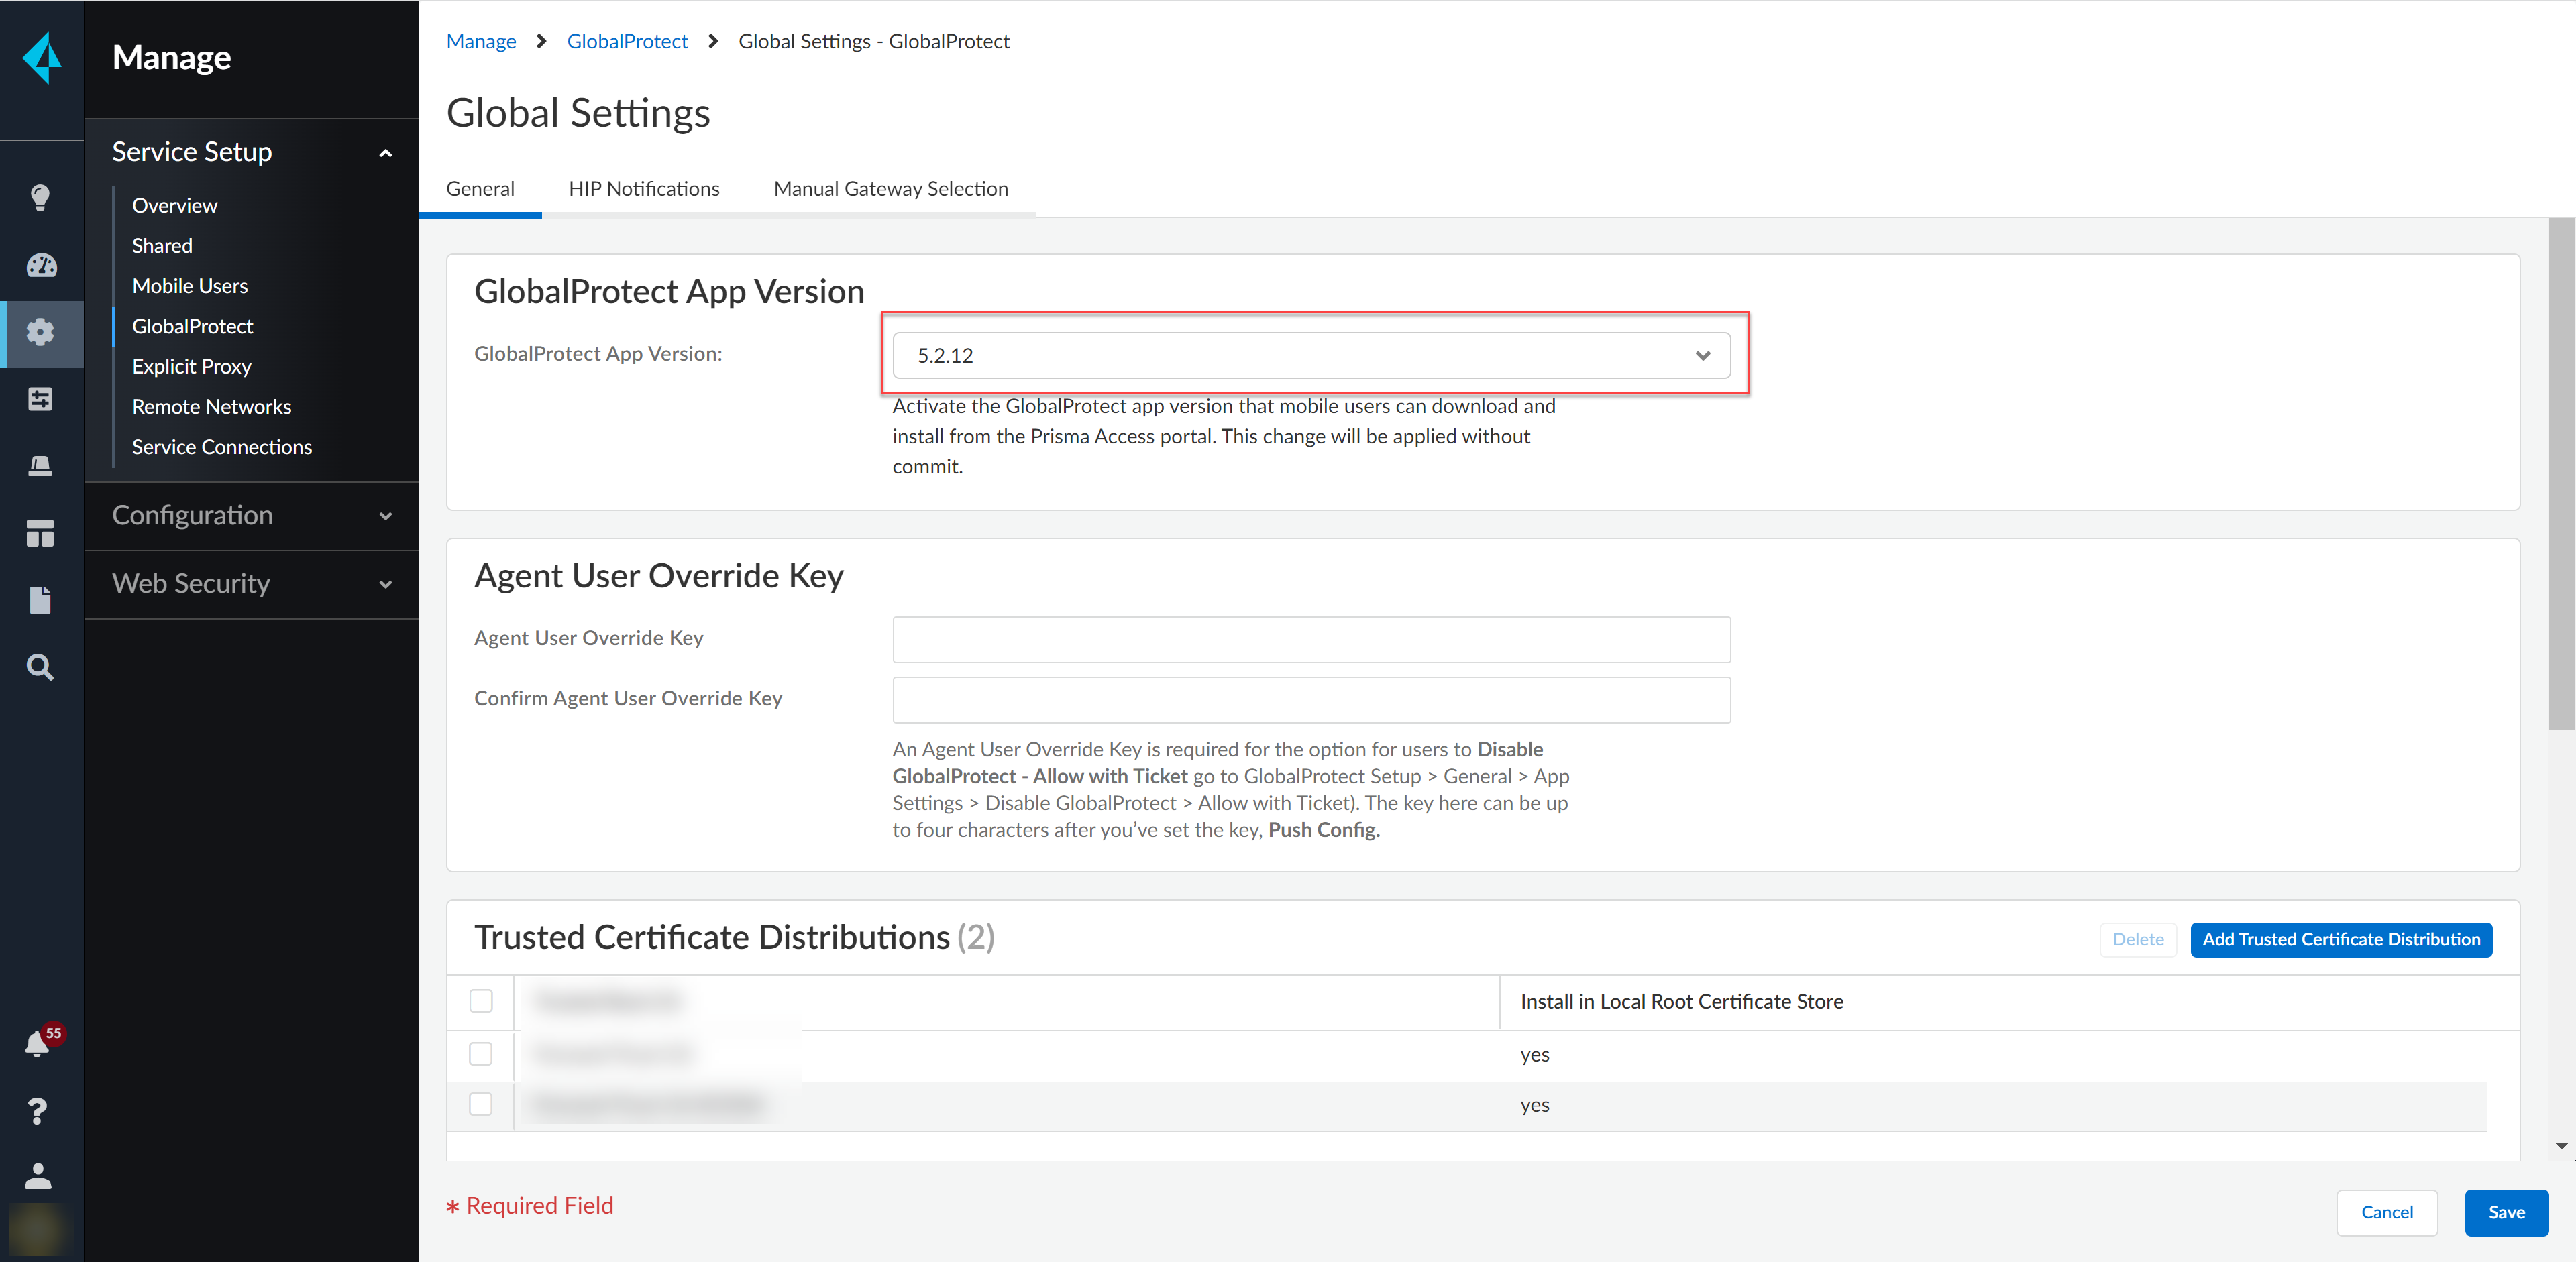Click the Agent User Override Key field

1310,640
